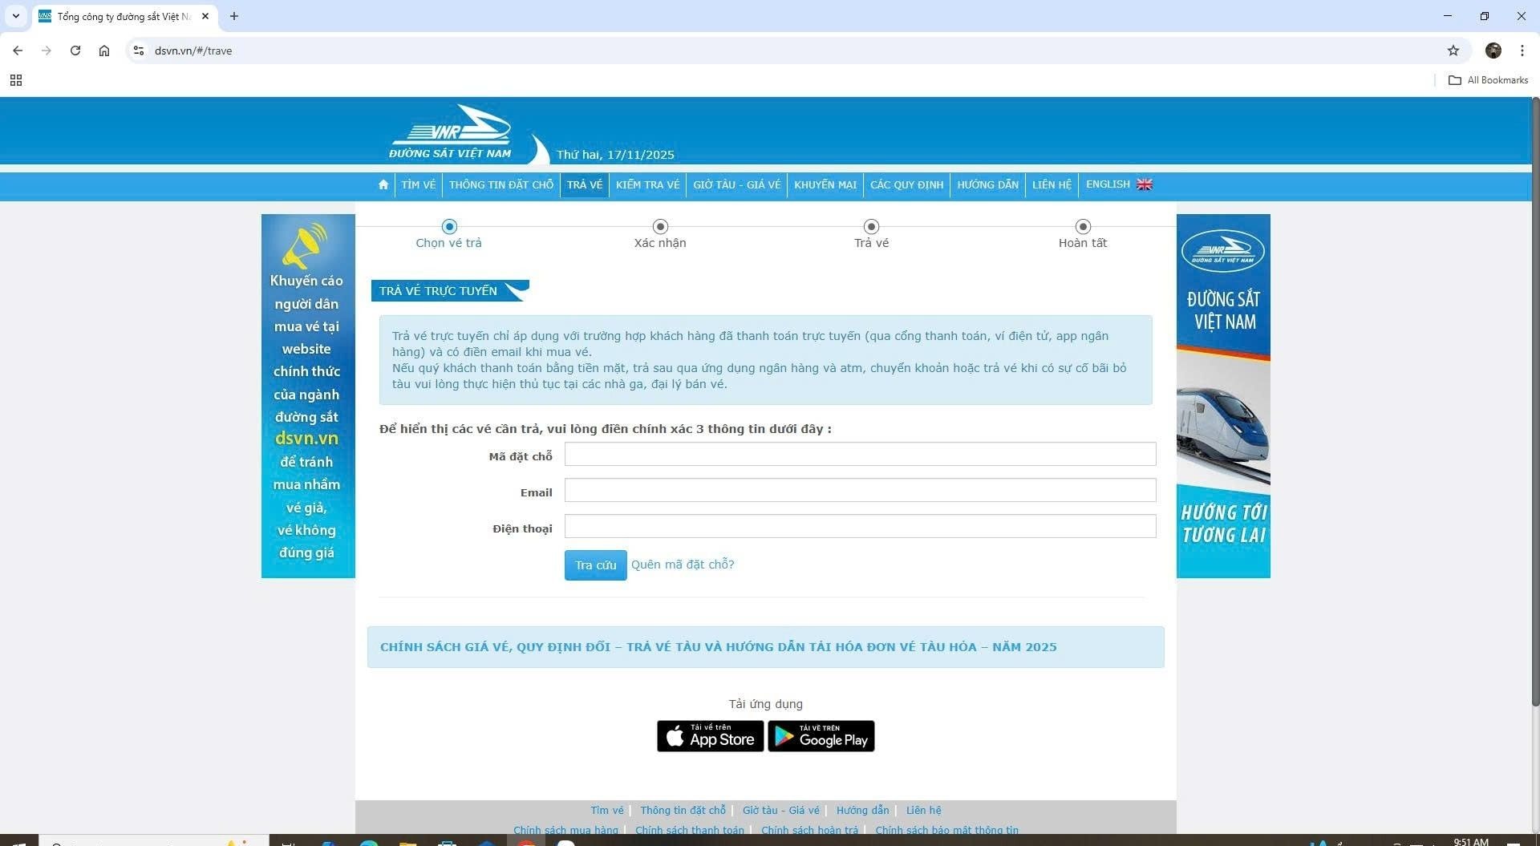Image resolution: width=1540 pixels, height=846 pixels.
Task: View site information icon in address bar
Action: 139,51
